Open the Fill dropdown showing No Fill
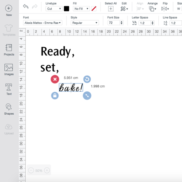Screen dimensions: 182x182 (x=81, y=9)
